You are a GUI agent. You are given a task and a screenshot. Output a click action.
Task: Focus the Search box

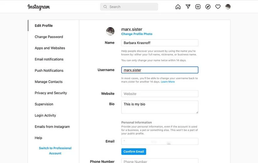[x=129, y=7]
